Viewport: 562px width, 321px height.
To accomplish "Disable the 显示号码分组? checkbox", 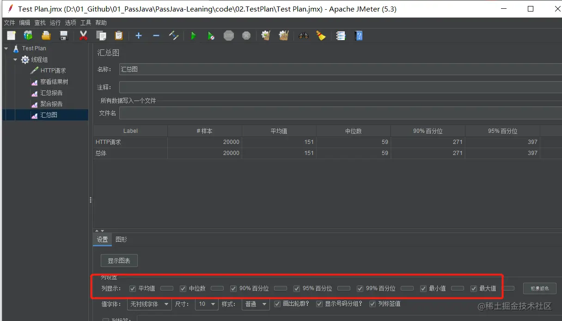I will click(319, 304).
